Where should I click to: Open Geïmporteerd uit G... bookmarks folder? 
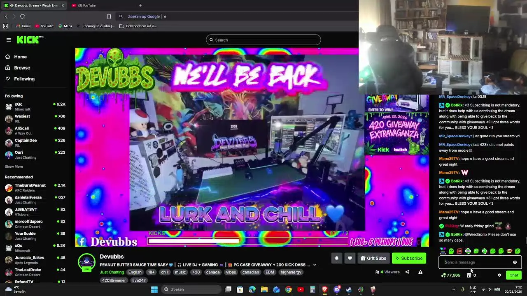pyautogui.click(x=138, y=26)
